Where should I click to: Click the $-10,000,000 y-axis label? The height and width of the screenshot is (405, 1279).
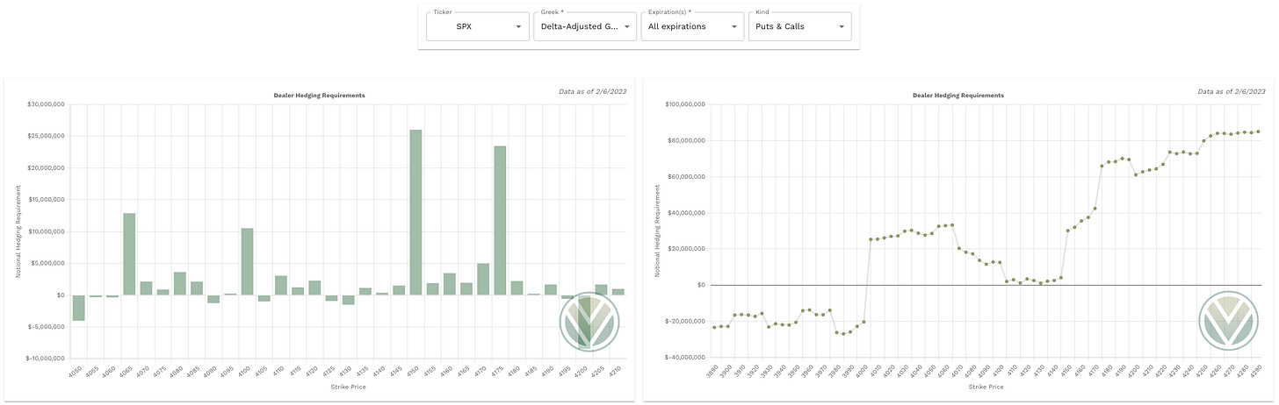(x=46, y=359)
